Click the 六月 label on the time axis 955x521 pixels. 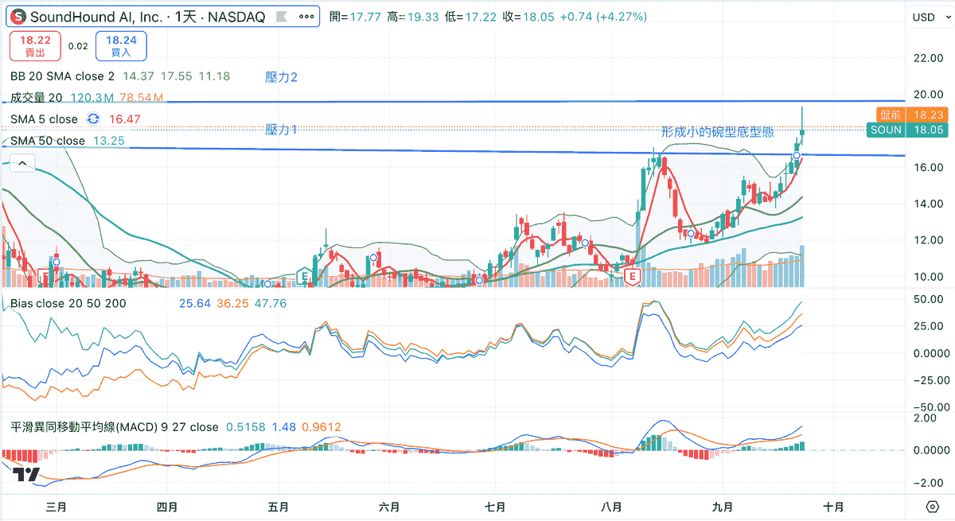click(x=389, y=506)
